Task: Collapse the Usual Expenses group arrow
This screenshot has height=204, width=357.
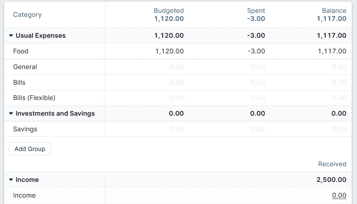Action: [11, 36]
